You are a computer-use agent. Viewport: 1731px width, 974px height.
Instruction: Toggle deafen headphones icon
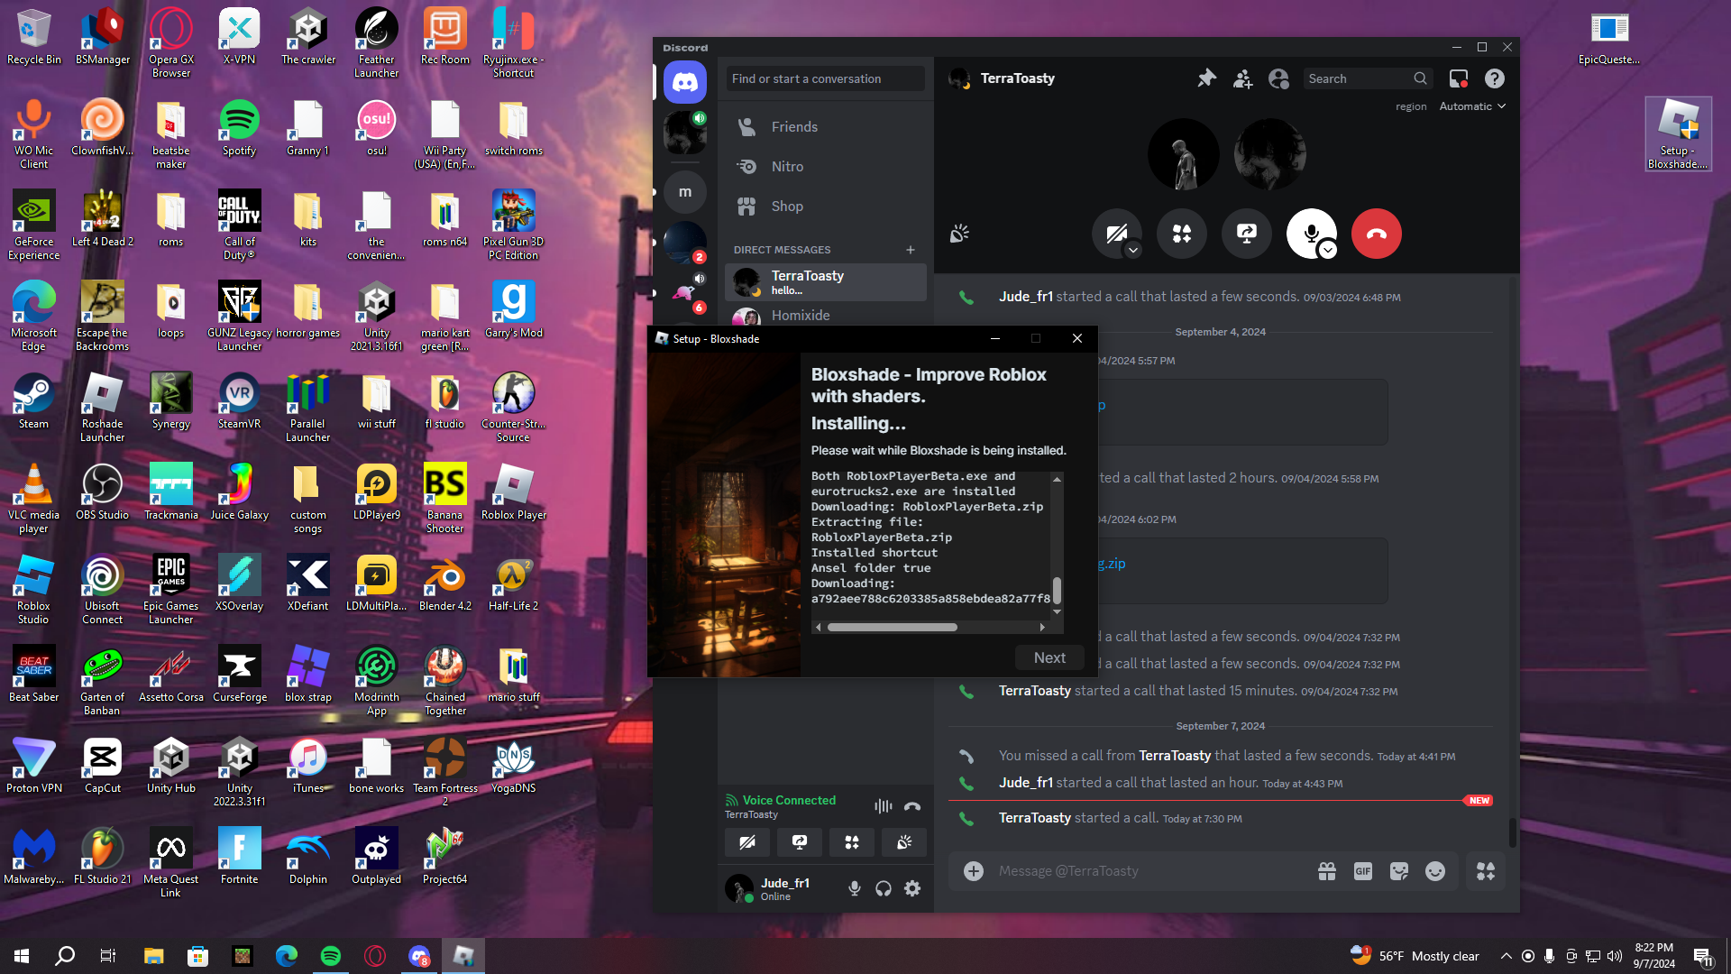click(x=884, y=888)
